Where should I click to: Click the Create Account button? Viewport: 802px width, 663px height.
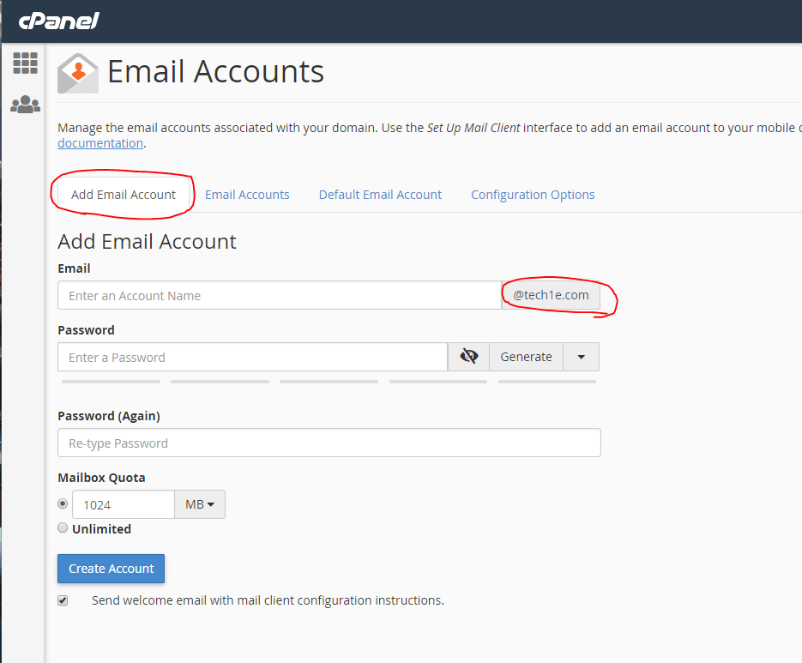(111, 569)
